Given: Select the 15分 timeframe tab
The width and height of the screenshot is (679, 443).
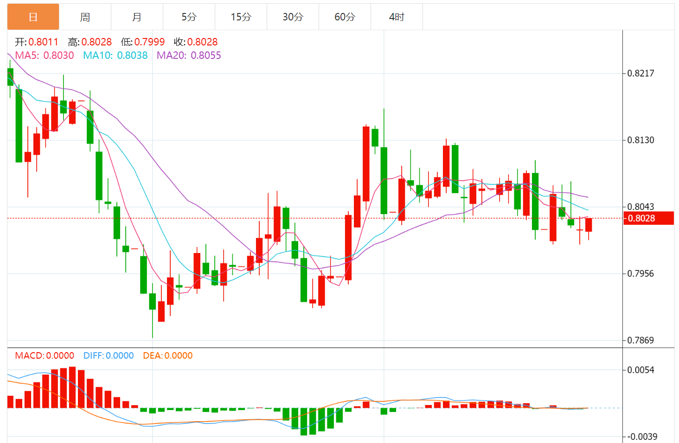Looking at the screenshot, I should (x=241, y=17).
